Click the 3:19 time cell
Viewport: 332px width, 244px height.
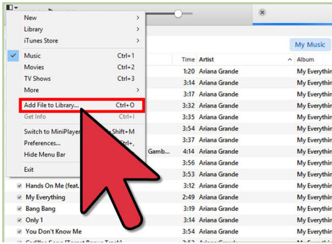189,209
